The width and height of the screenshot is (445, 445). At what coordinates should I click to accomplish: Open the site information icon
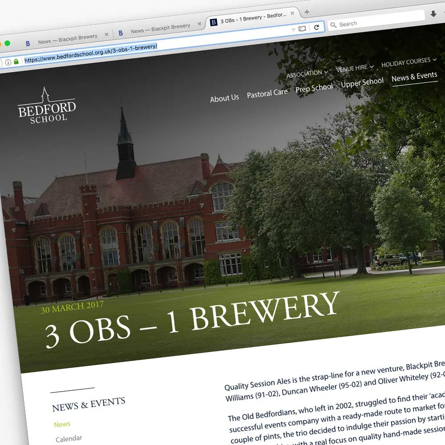coord(8,62)
